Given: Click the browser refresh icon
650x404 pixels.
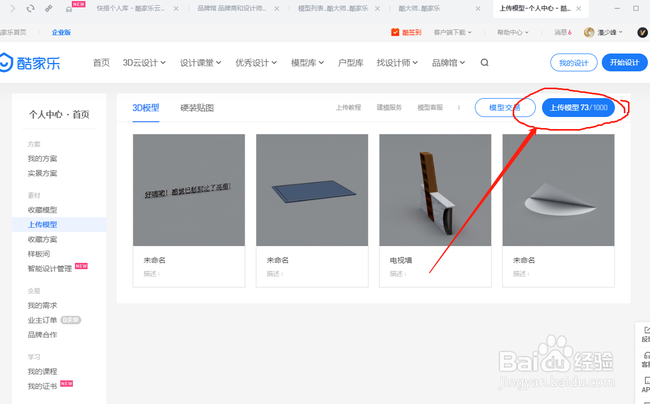Looking at the screenshot, I should 30,8.
